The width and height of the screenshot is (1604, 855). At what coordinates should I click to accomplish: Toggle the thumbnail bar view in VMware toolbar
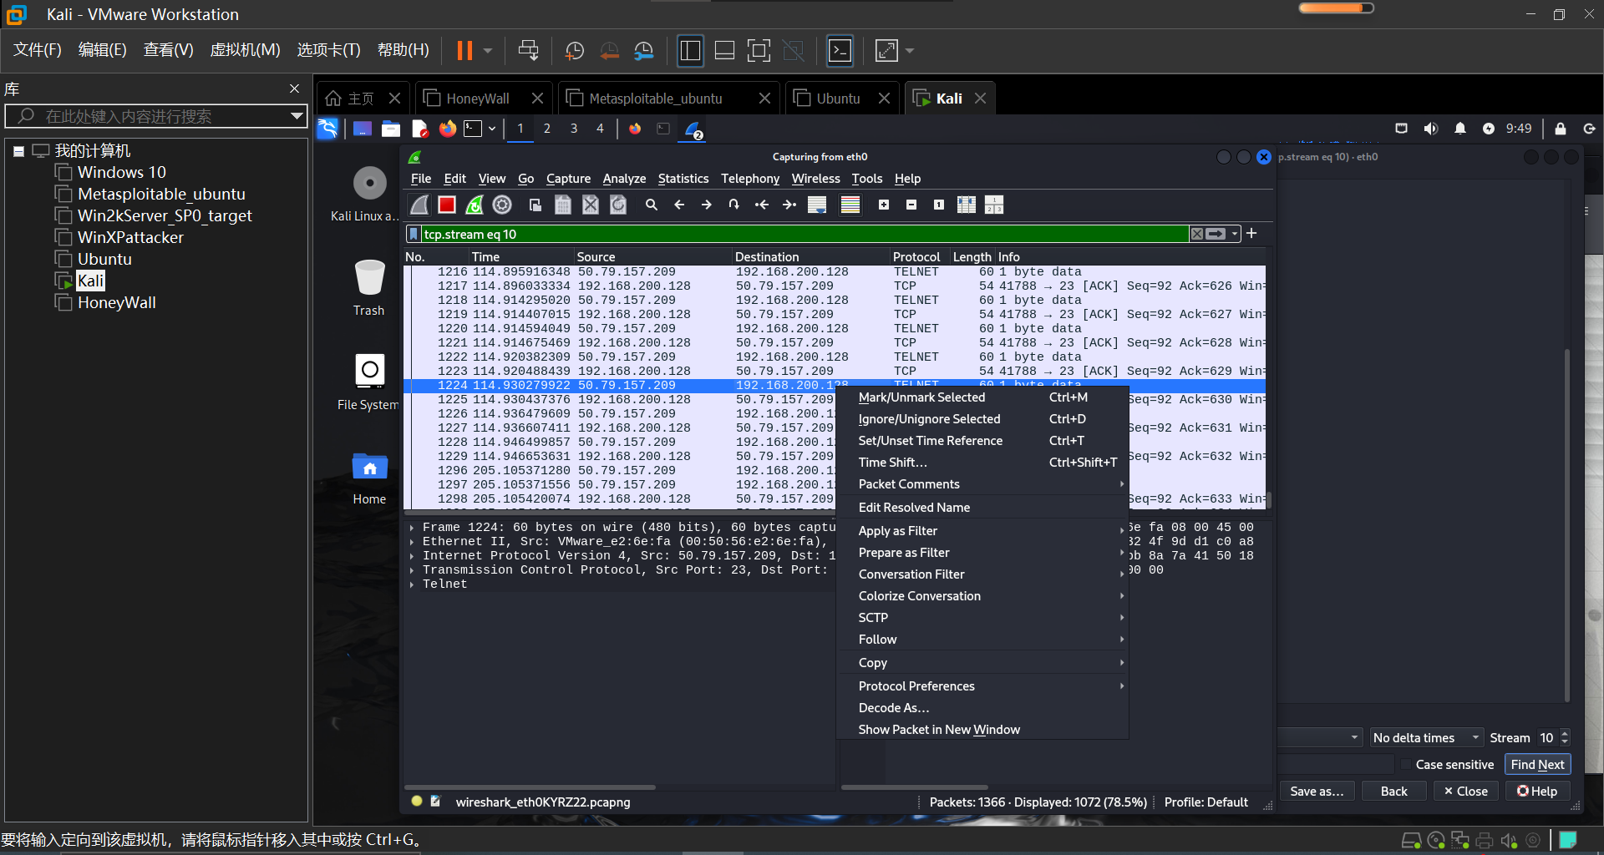tap(724, 51)
